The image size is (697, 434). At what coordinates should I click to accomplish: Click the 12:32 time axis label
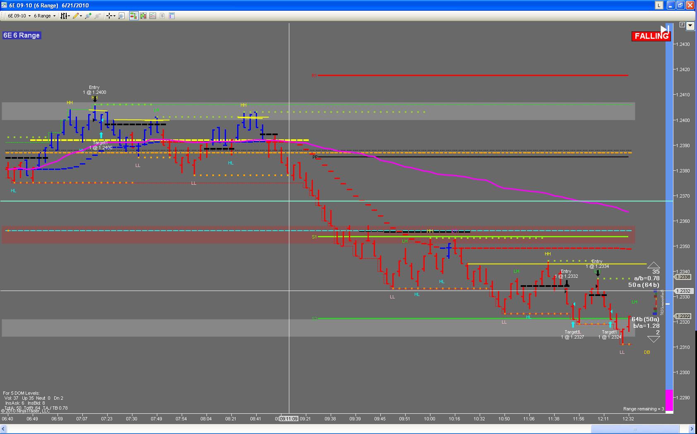(628, 419)
